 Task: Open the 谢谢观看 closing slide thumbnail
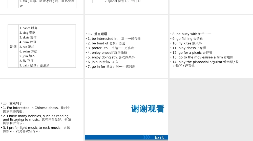(126, 110)
